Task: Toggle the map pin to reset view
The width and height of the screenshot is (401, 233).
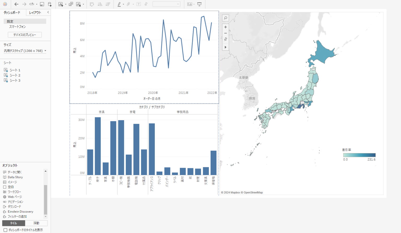Action: [225, 39]
